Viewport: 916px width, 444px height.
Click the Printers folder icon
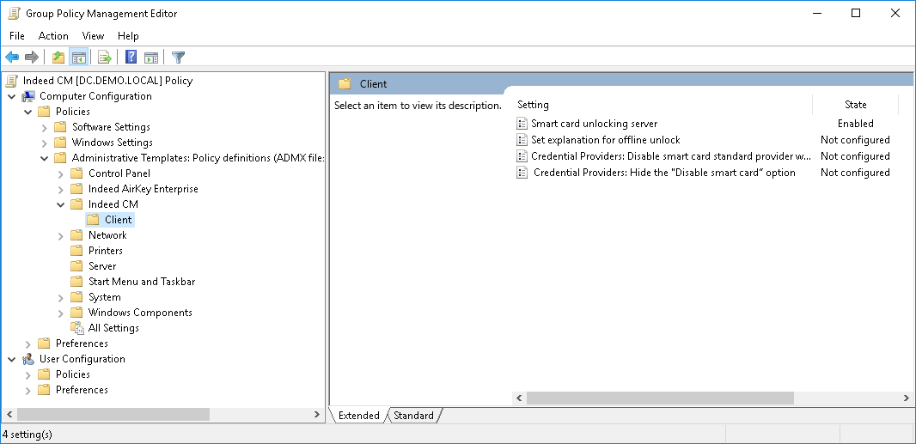76,251
